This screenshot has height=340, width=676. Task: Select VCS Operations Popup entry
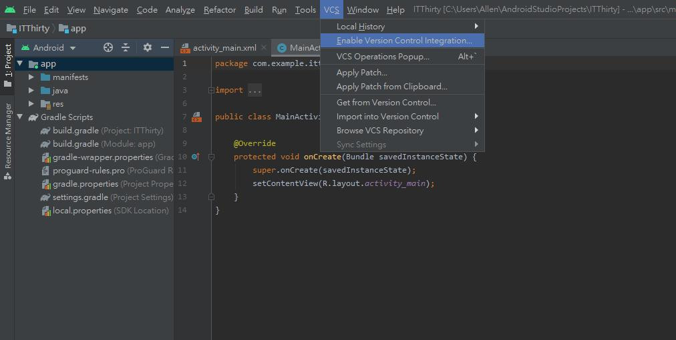pyautogui.click(x=402, y=57)
